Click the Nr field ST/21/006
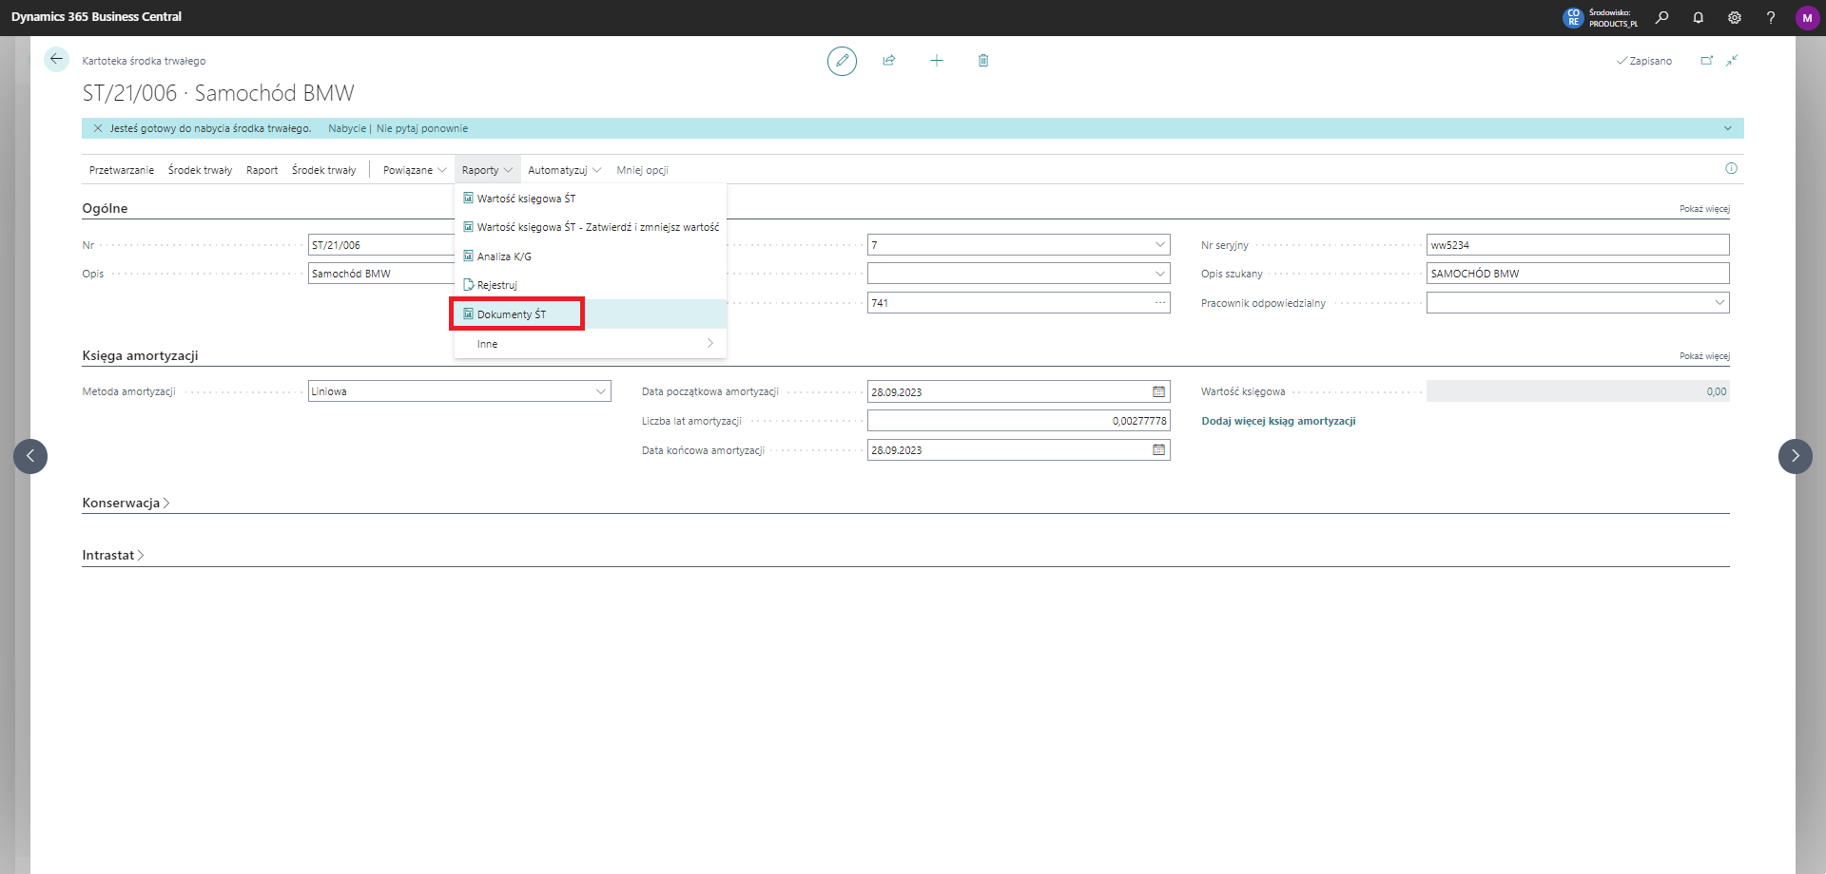This screenshot has height=874, width=1826. coord(381,245)
